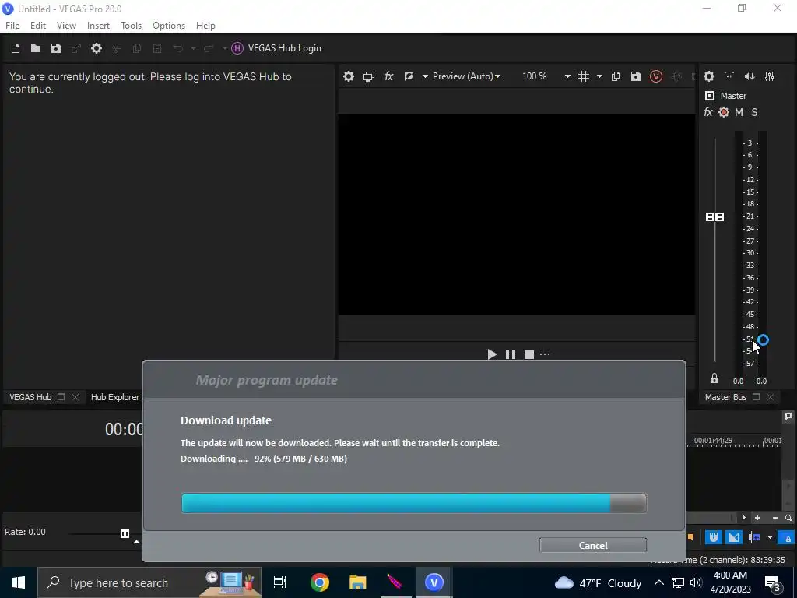Image resolution: width=797 pixels, height=598 pixels.
Task: Open the 100 % zoom dropdown arrow
Action: 567,76
